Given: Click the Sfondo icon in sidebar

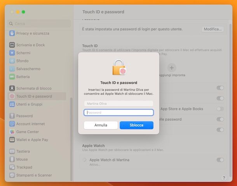Looking at the screenshot, I should 12,61.
